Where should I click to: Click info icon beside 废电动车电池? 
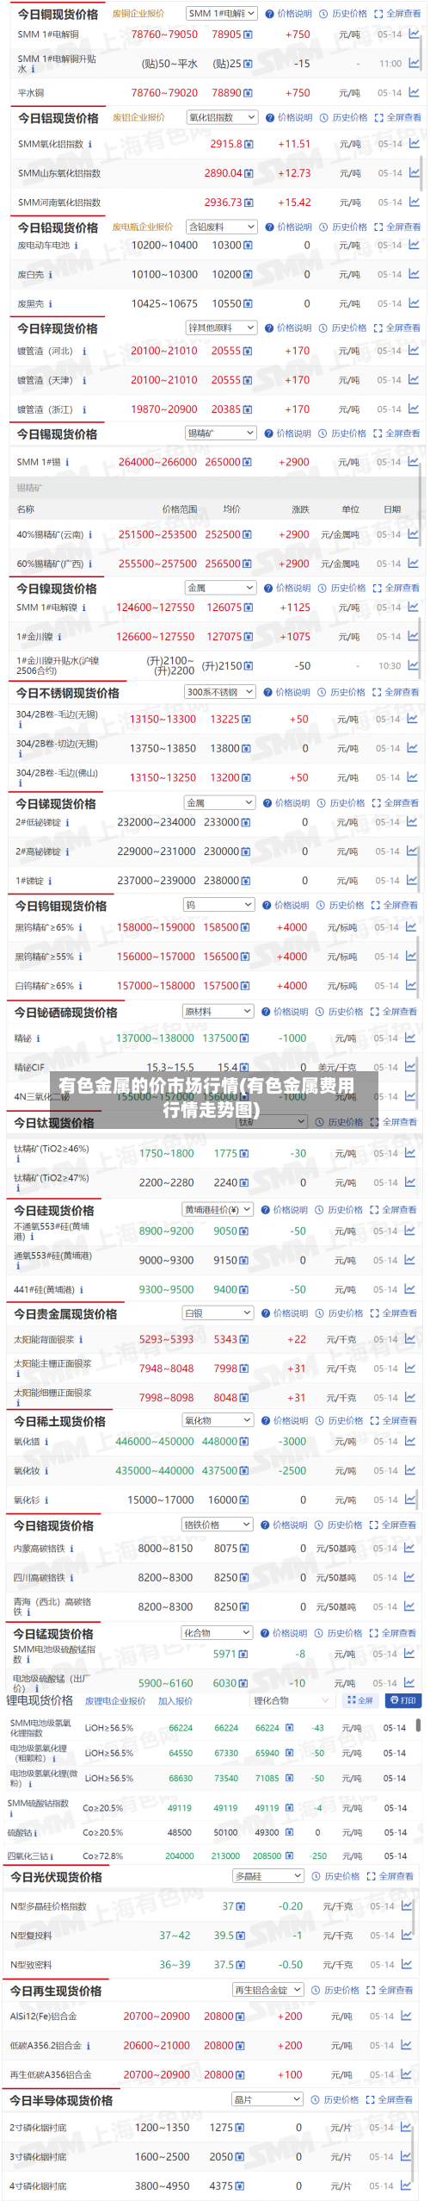(x=76, y=246)
